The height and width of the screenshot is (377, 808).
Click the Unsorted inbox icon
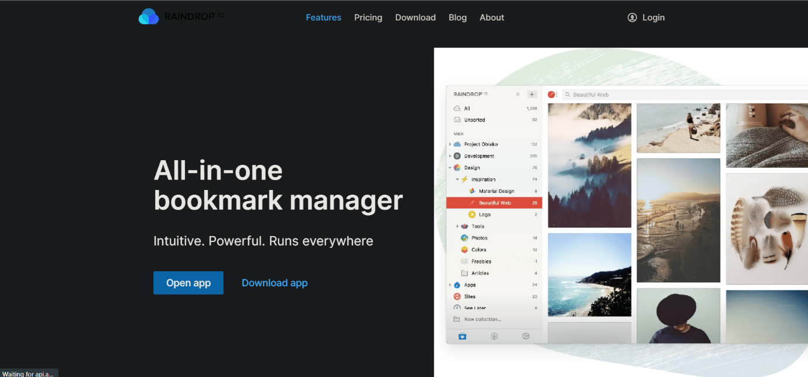(457, 120)
